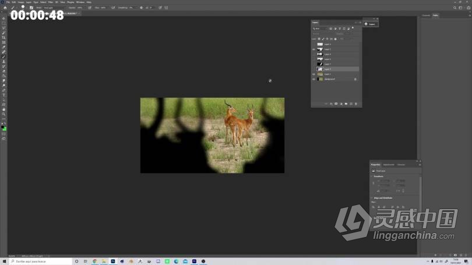Create new fill or adjustment layer
The height and width of the screenshot is (265, 472).
341,104
